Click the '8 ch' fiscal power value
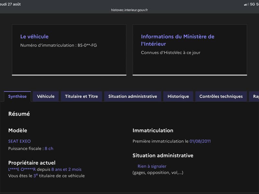 (49, 148)
